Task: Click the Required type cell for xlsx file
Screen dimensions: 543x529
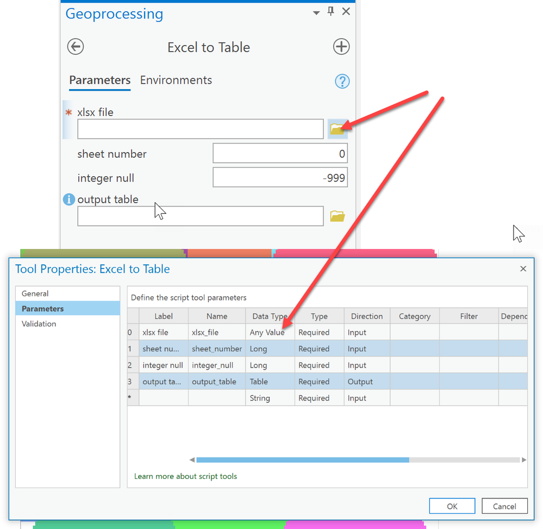Action: [319, 332]
